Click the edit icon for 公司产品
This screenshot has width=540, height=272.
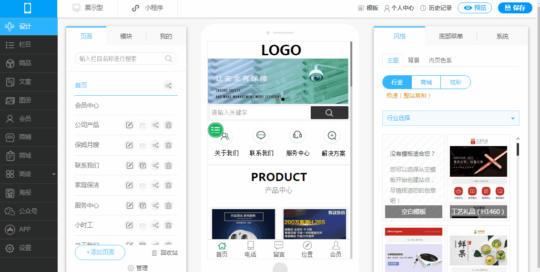[x=129, y=125]
